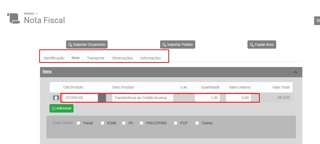The height and width of the screenshot is (144, 320).
Task: Click Importar Pedido button
Action: click(178, 45)
